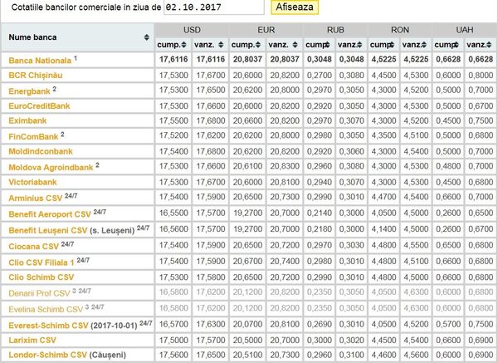Viewport: 498px width, 363px height.
Task: Select the USD column group header
Action: (192, 30)
